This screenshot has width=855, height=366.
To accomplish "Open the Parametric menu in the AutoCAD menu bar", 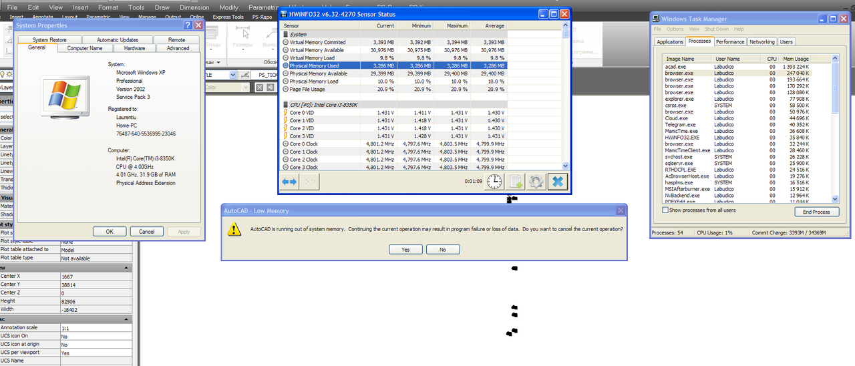I will click(265, 7).
